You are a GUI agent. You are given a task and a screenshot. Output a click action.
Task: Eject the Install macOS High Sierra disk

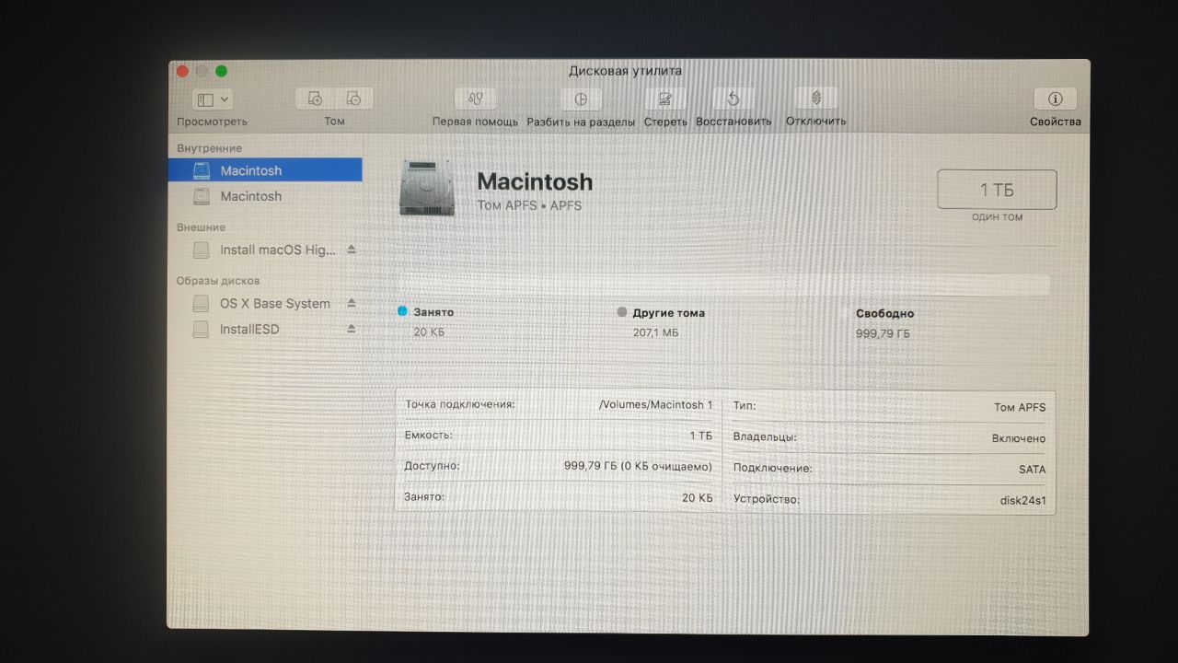pyautogui.click(x=352, y=250)
